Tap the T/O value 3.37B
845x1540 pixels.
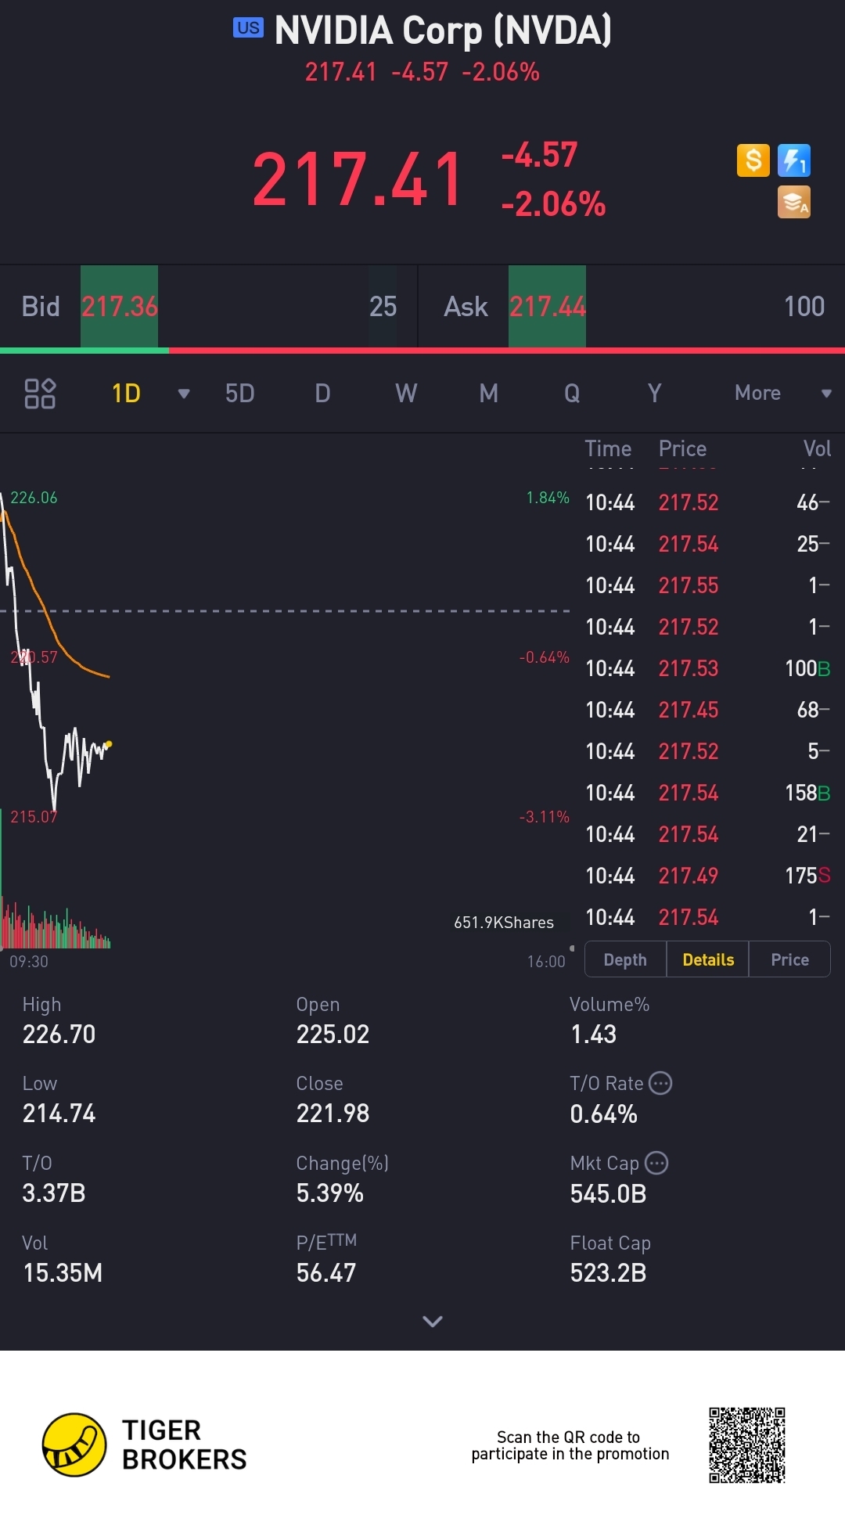54,1193
